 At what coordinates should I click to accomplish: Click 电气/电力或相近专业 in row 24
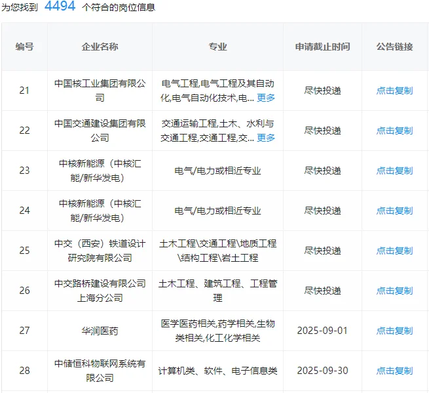click(218, 211)
